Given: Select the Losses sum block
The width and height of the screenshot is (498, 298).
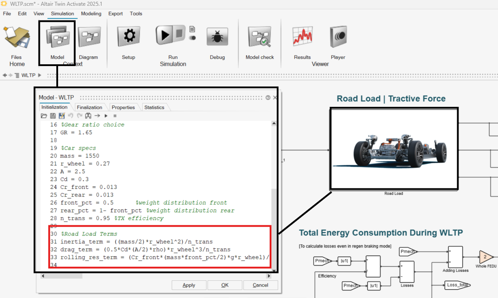Looking at the screenshot, I should (x=407, y=272).
